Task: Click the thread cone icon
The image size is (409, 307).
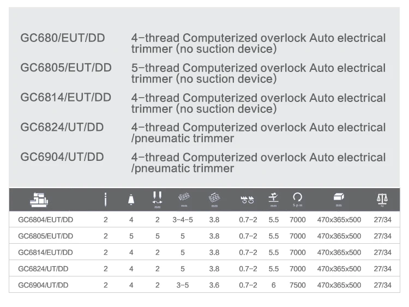Action: pos(131,200)
